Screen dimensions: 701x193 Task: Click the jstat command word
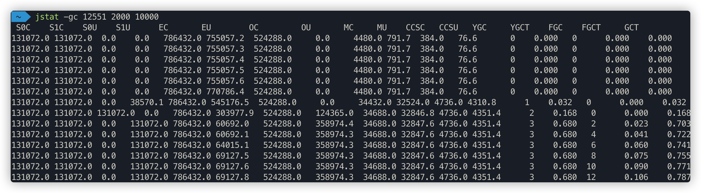[x=47, y=17]
